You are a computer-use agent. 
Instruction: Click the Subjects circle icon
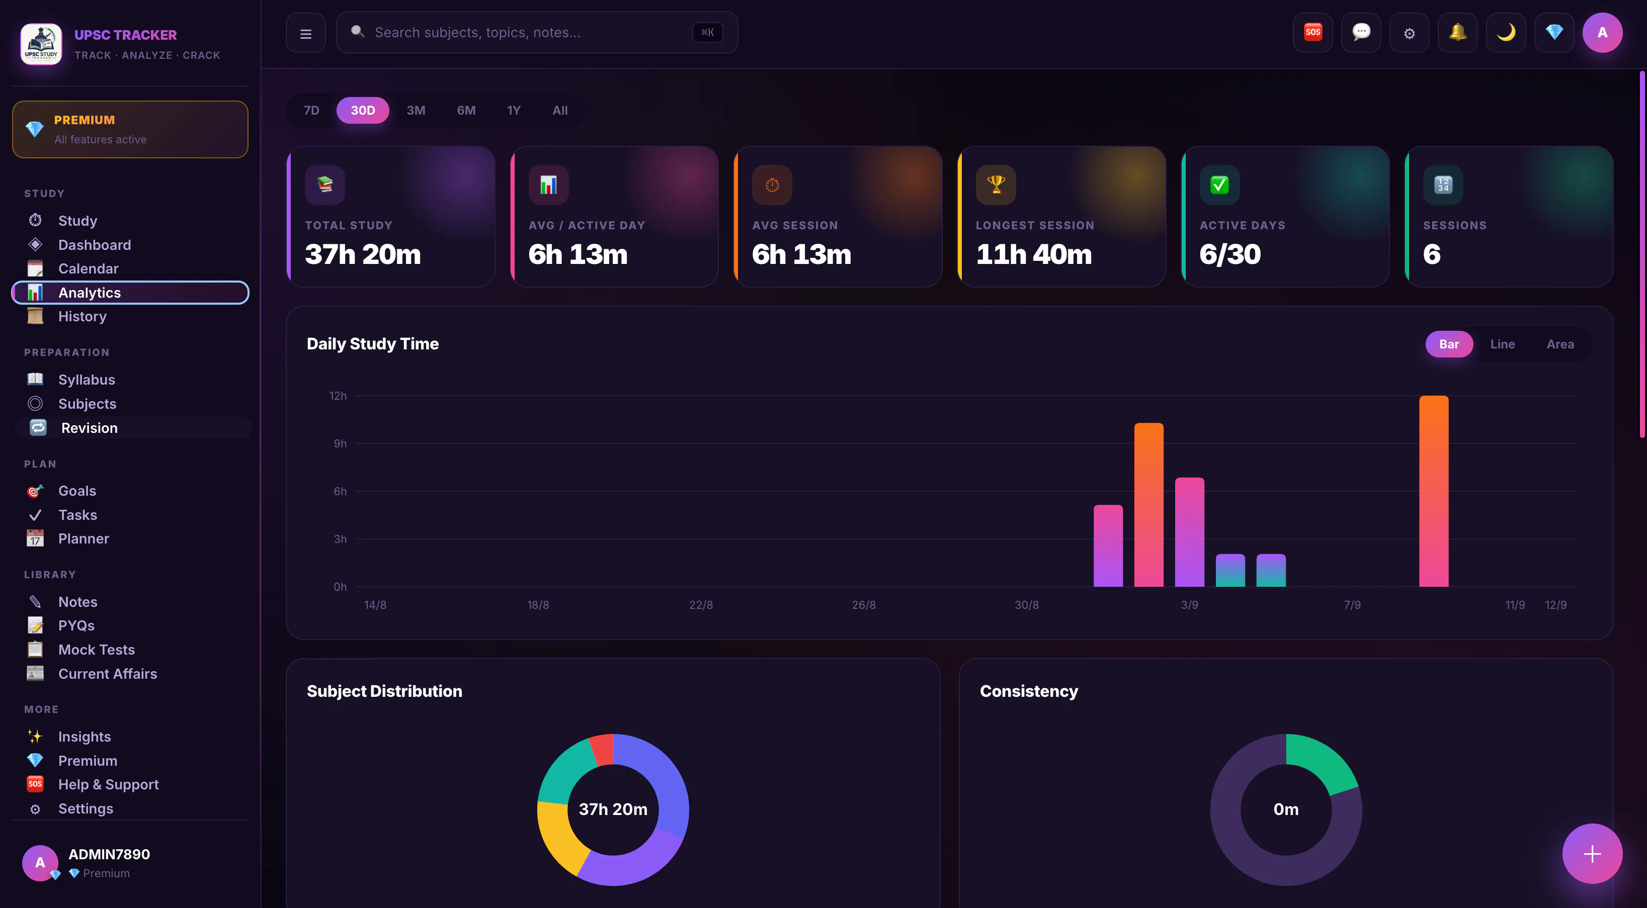pyautogui.click(x=35, y=404)
